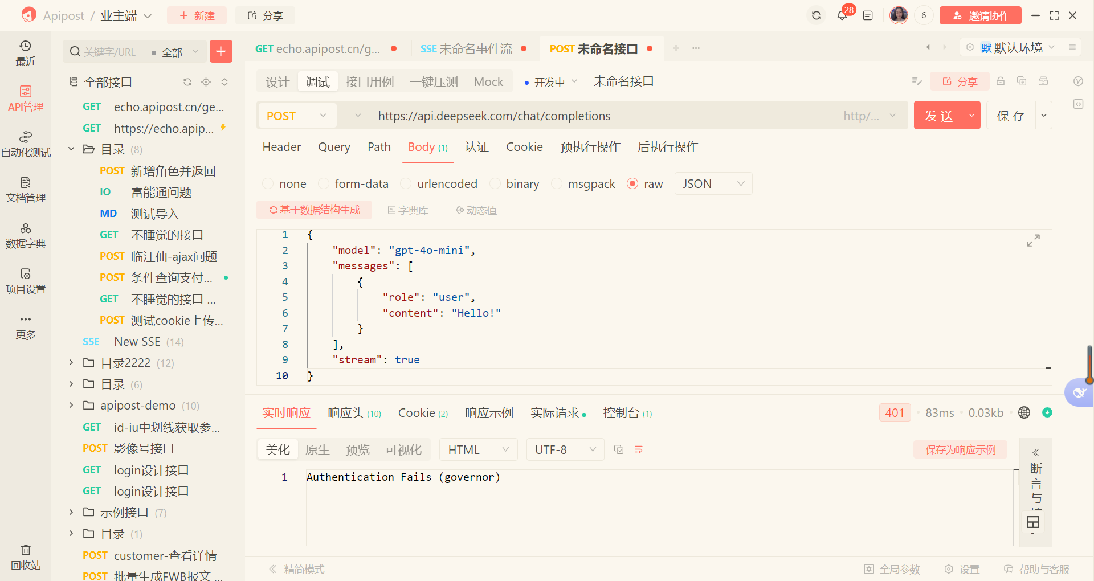Open the POST method dropdown
This screenshot has width=1094, height=581.
(297, 116)
